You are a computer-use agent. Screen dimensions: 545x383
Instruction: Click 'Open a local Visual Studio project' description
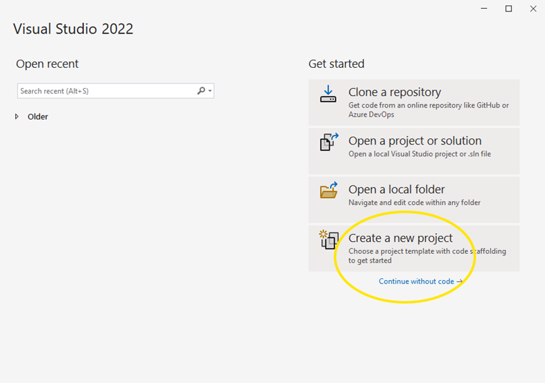click(x=419, y=154)
